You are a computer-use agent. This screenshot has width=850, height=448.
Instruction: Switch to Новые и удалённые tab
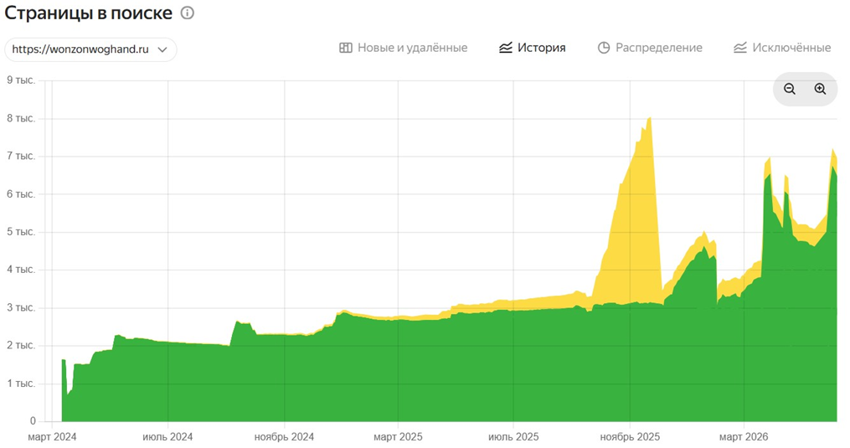[404, 48]
